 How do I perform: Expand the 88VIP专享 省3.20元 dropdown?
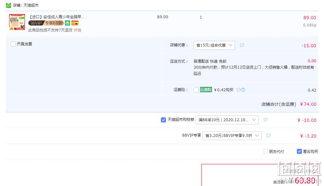(x=232, y=135)
